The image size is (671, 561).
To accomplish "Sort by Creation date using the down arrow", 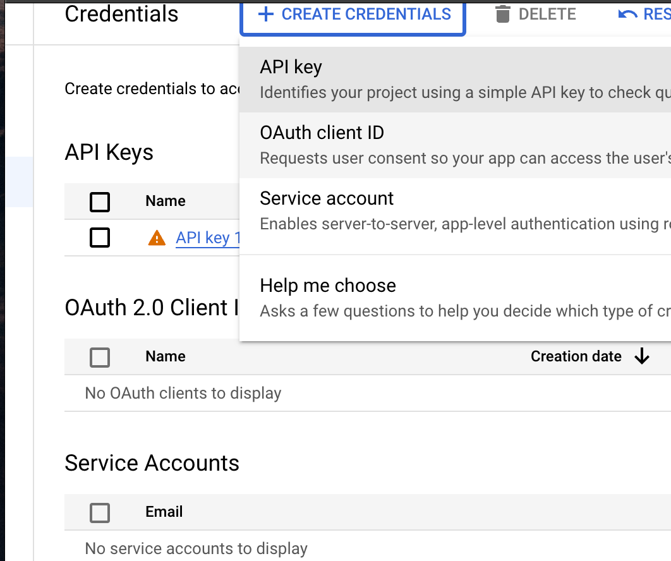I will (641, 356).
